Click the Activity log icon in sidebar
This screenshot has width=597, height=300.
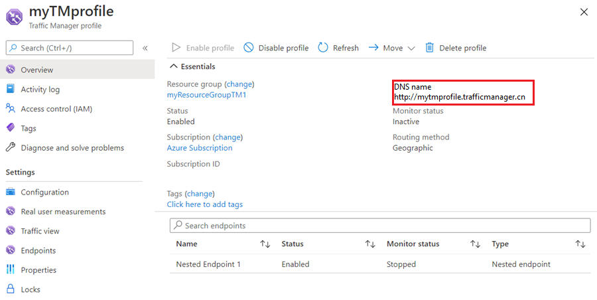point(10,89)
